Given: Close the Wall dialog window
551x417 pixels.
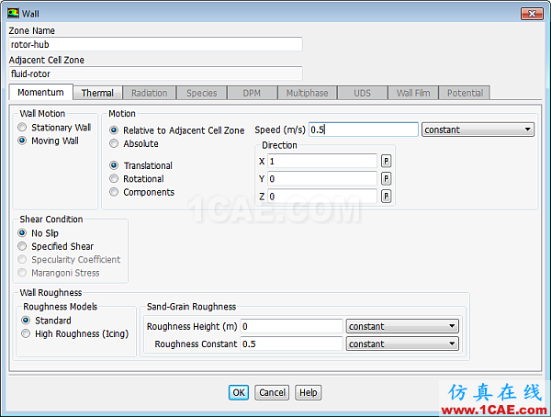Looking at the screenshot, I should [531, 13].
